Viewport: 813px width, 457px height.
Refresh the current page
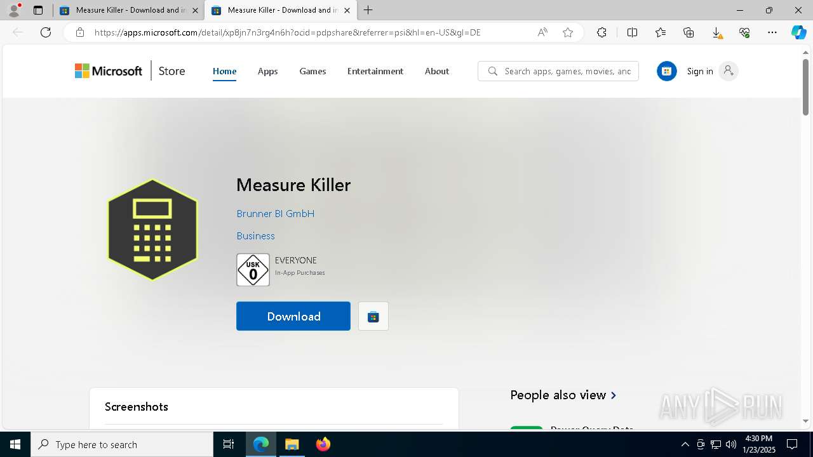(46, 32)
